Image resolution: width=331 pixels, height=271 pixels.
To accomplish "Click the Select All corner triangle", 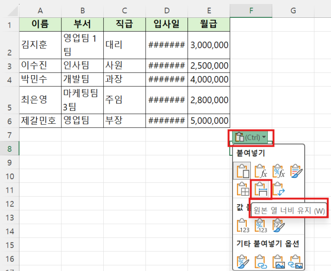I will pyautogui.click(x=13, y=11).
